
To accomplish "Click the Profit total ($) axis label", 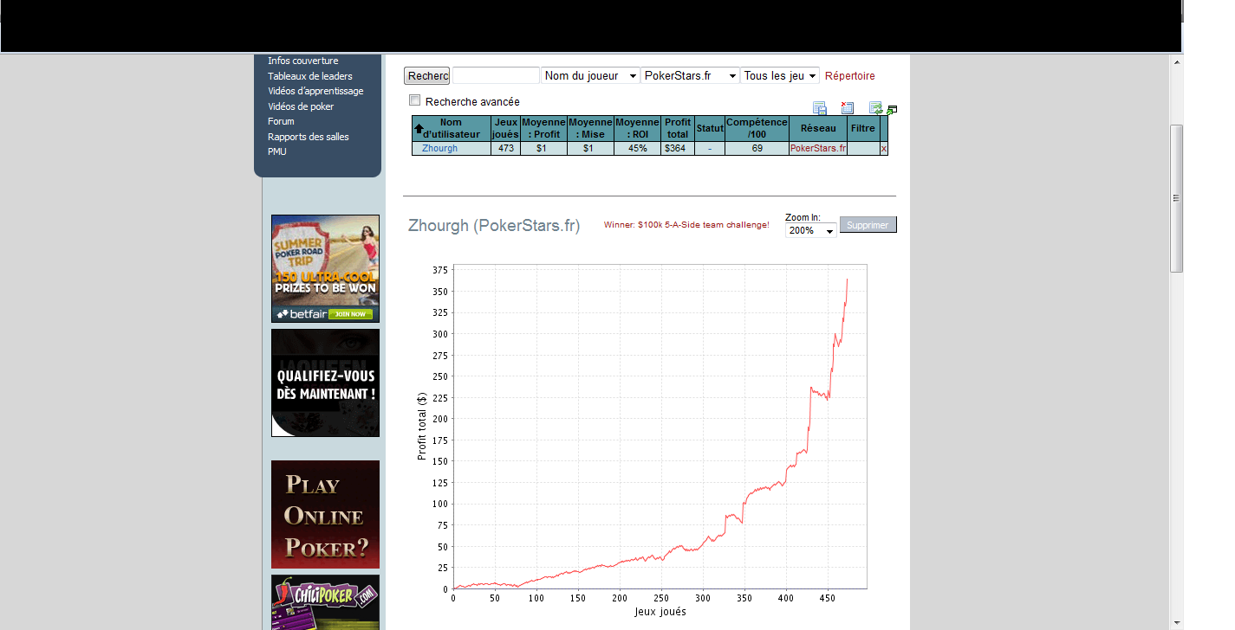I will coord(422,426).
